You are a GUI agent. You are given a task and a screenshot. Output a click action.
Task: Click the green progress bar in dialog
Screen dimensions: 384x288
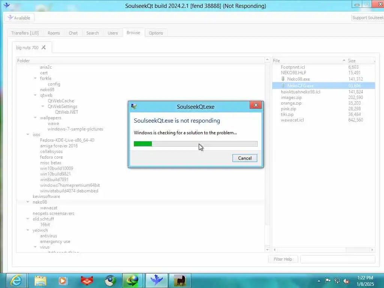point(195,144)
